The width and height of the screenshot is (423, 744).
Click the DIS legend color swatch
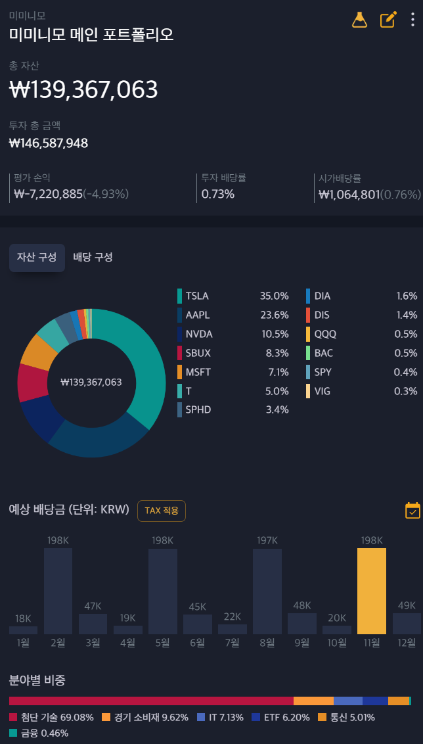tap(308, 315)
